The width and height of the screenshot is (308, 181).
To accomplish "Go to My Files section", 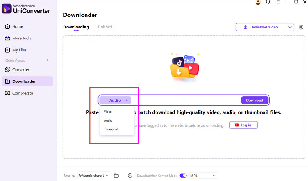I will pyautogui.click(x=15, y=50).
